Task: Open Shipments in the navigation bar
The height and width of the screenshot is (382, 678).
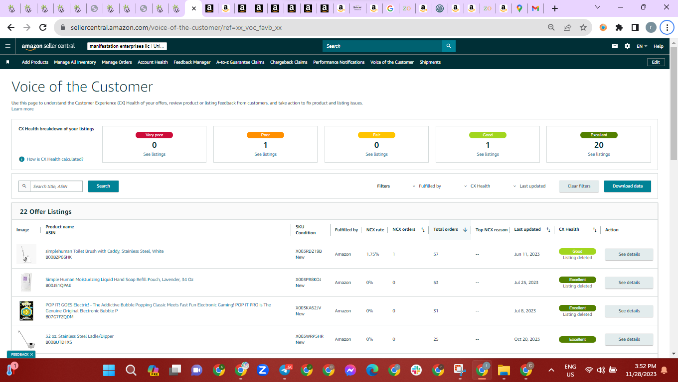Action: tap(430, 62)
